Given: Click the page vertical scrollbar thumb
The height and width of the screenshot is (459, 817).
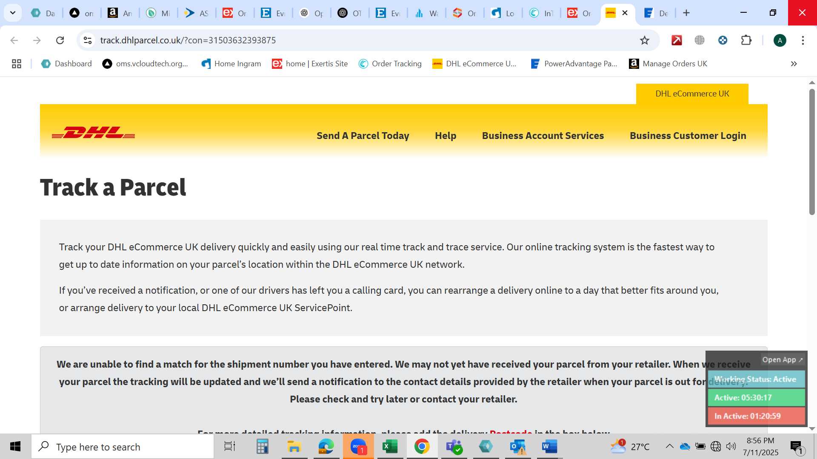Looking at the screenshot, I should click(812, 152).
